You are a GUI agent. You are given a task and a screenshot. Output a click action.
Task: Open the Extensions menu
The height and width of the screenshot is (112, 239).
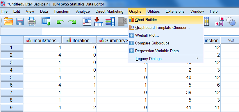(x=175, y=12)
